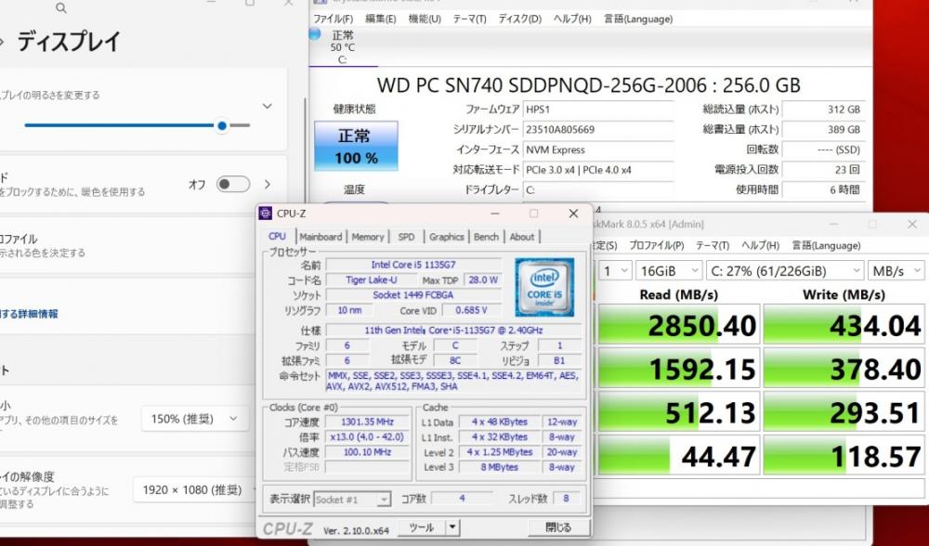The height and width of the screenshot is (546, 929).
Task: Click the core speed value 1301.35 MHz
Action: click(367, 422)
